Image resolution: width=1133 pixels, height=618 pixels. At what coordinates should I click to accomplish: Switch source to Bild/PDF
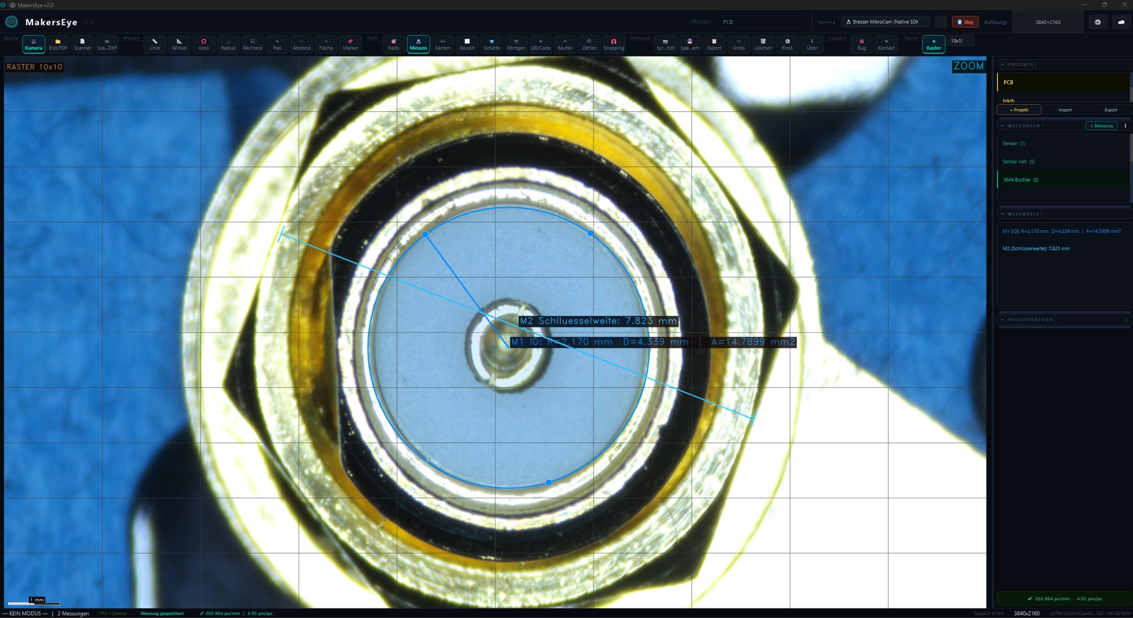(x=58, y=44)
